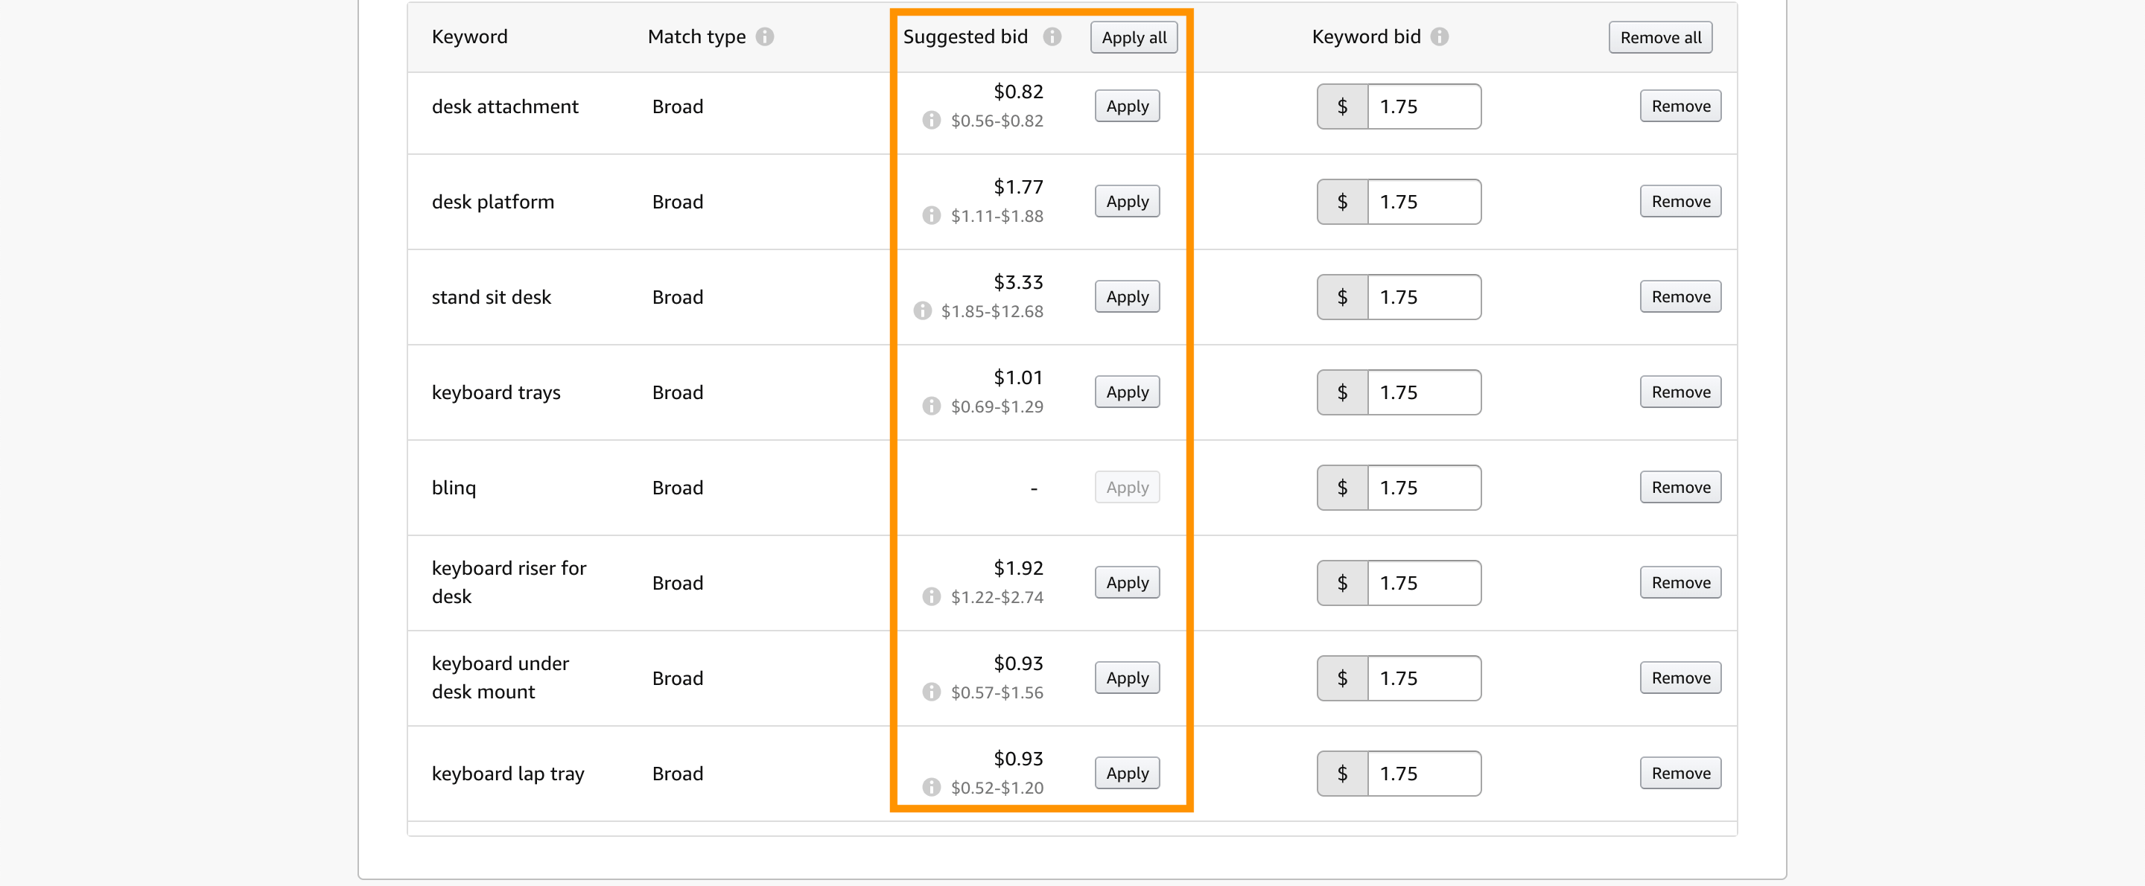Click keyword bid input for keyboard lap tray
Image resolution: width=2145 pixels, height=886 pixels.
pyautogui.click(x=1423, y=774)
